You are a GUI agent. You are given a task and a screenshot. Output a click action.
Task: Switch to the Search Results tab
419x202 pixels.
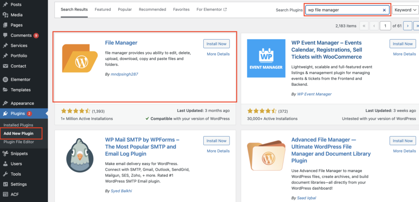click(74, 9)
